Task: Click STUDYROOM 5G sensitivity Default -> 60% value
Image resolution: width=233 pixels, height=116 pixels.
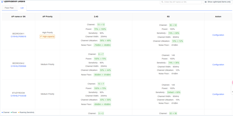Action: coord(174,92)
